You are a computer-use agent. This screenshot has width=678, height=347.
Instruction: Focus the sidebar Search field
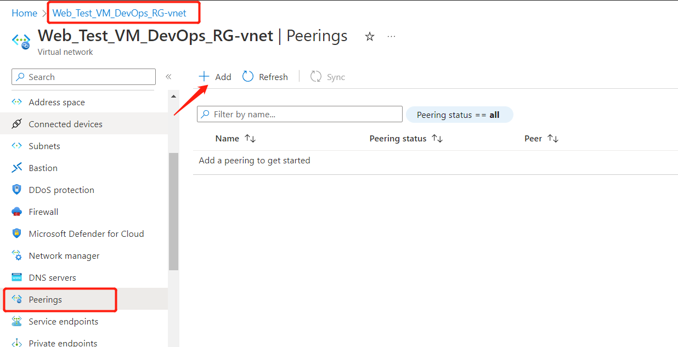click(x=84, y=77)
